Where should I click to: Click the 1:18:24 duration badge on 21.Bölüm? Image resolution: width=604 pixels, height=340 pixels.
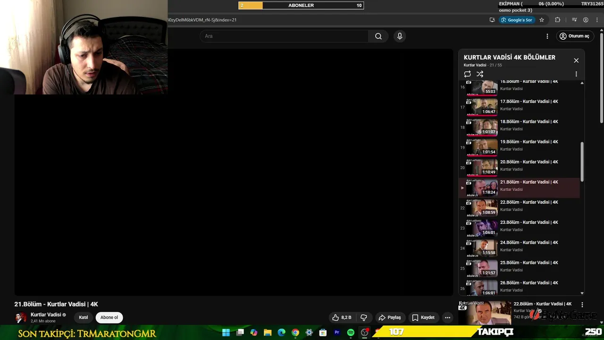click(489, 192)
